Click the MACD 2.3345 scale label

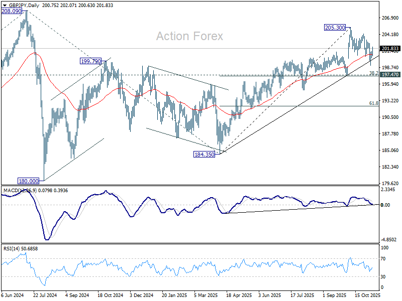pos(388,190)
